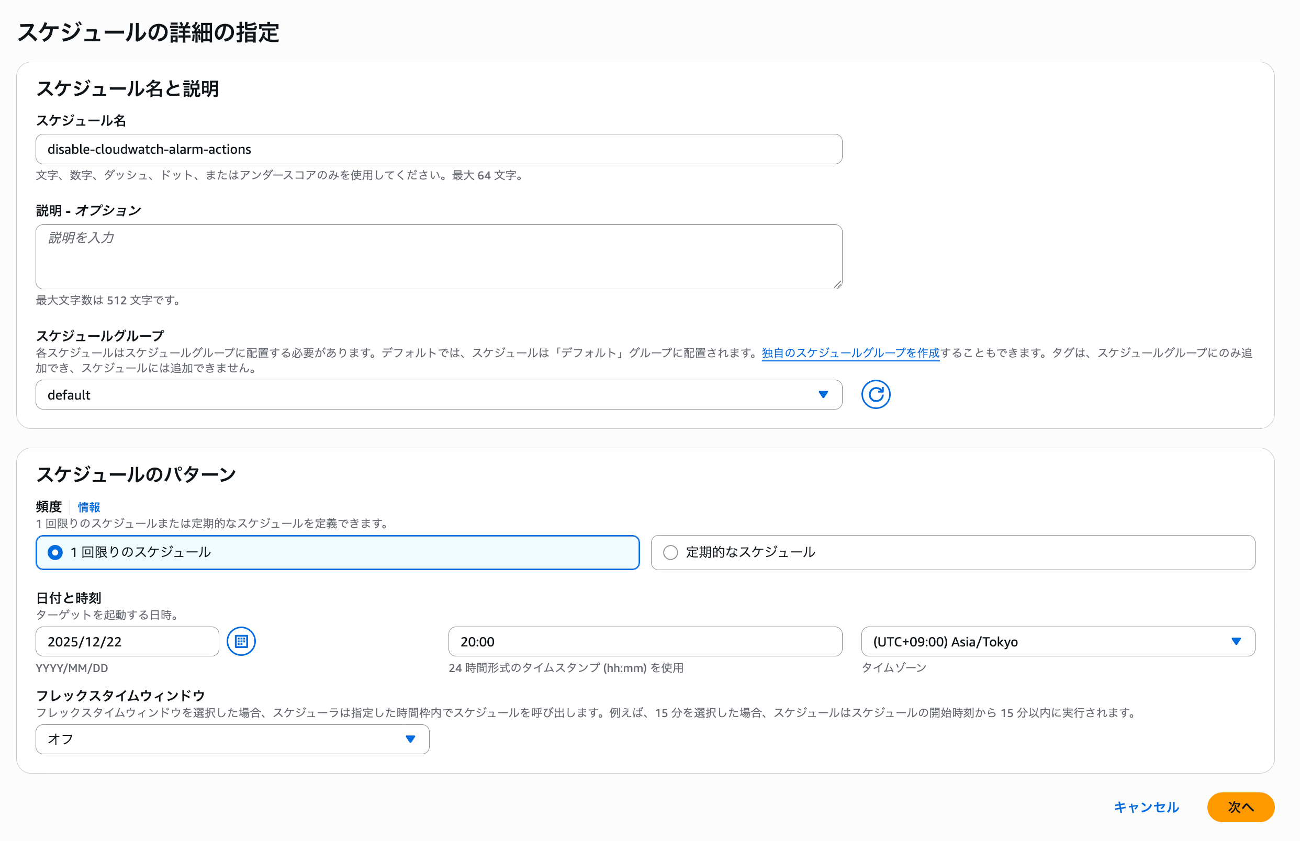Screen dimensions: 1300x841
Task: Click the 次へ button
Action: click(1240, 807)
